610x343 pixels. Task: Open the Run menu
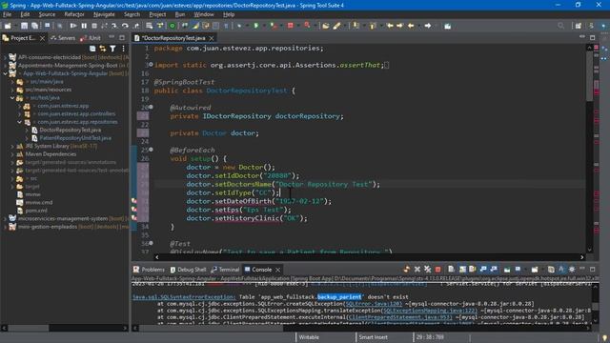180,14
